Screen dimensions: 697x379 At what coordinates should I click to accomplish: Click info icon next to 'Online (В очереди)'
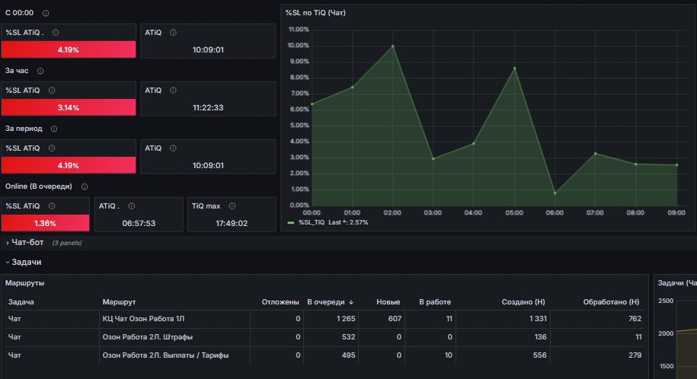(85, 186)
